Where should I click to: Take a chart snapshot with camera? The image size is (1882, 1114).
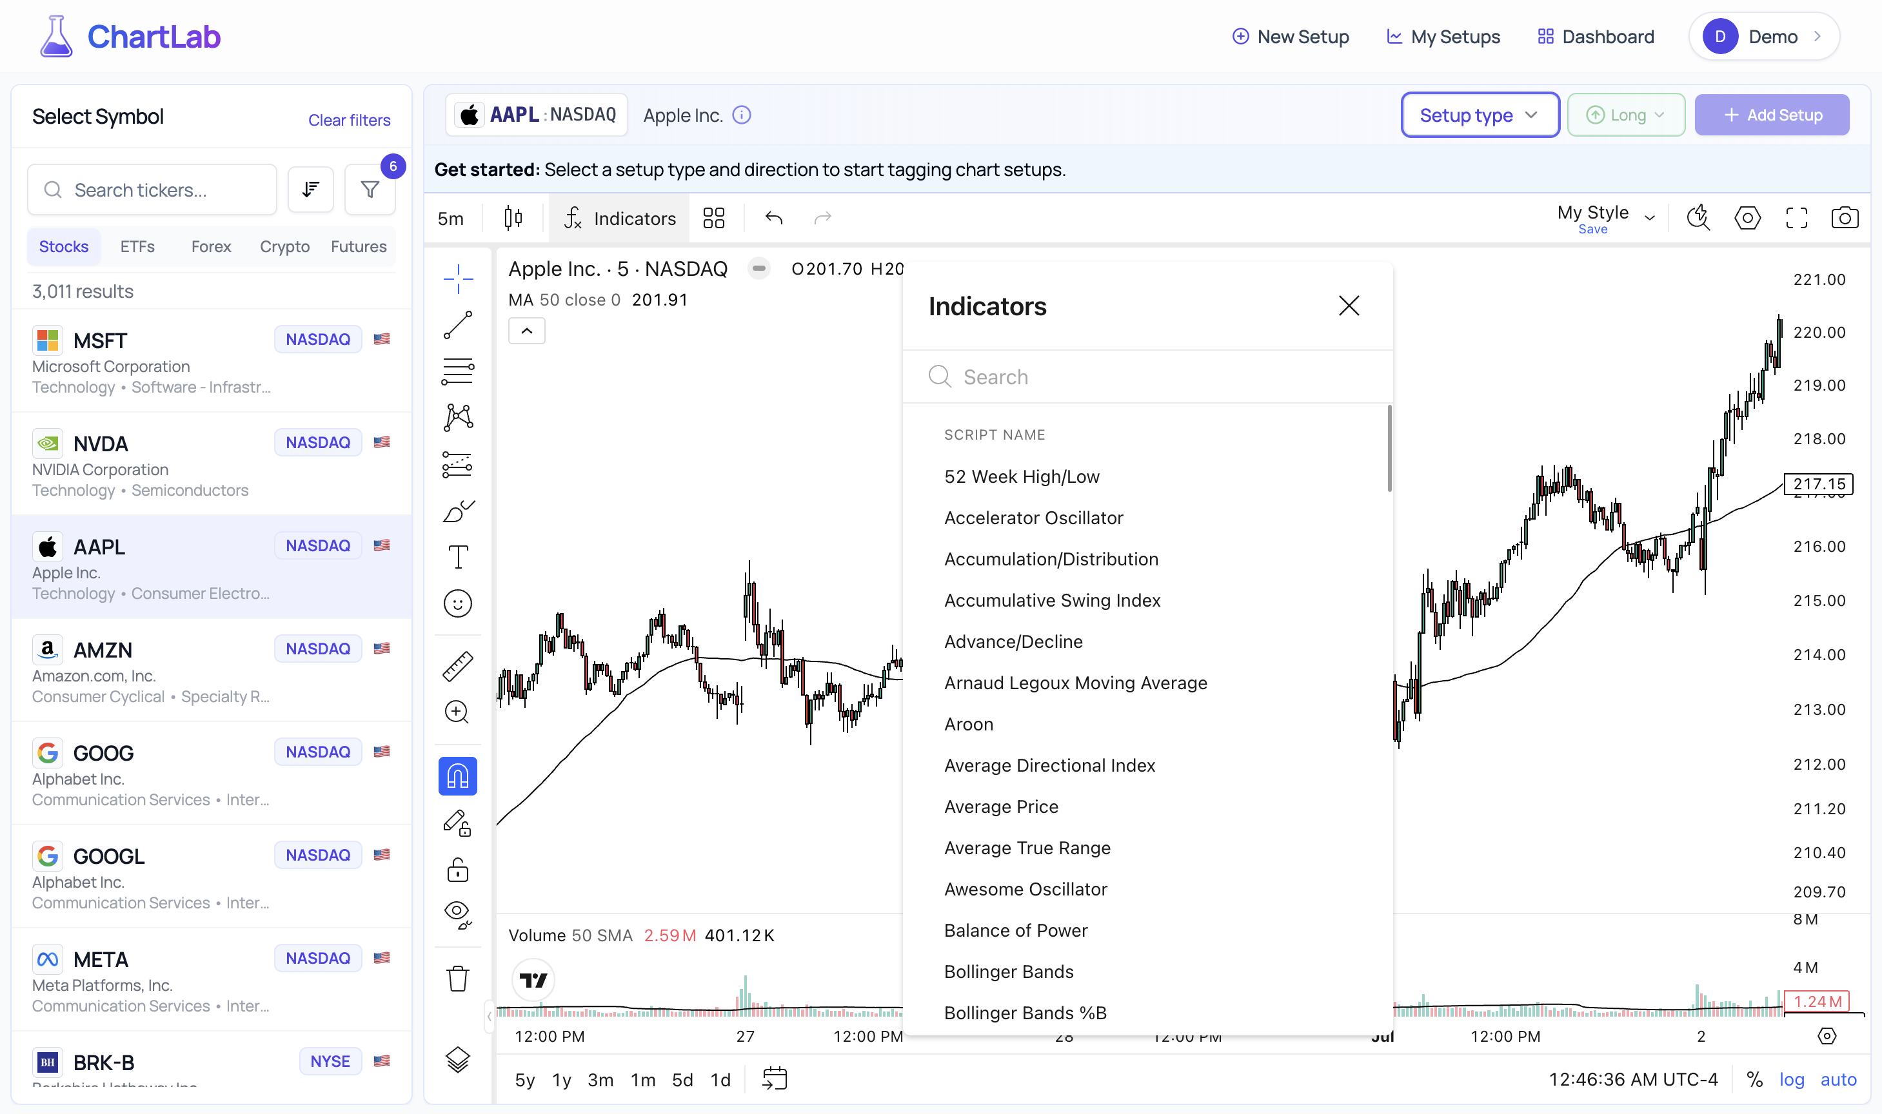(x=1845, y=218)
